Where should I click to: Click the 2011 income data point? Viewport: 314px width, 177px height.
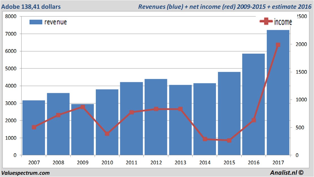point(132,112)
